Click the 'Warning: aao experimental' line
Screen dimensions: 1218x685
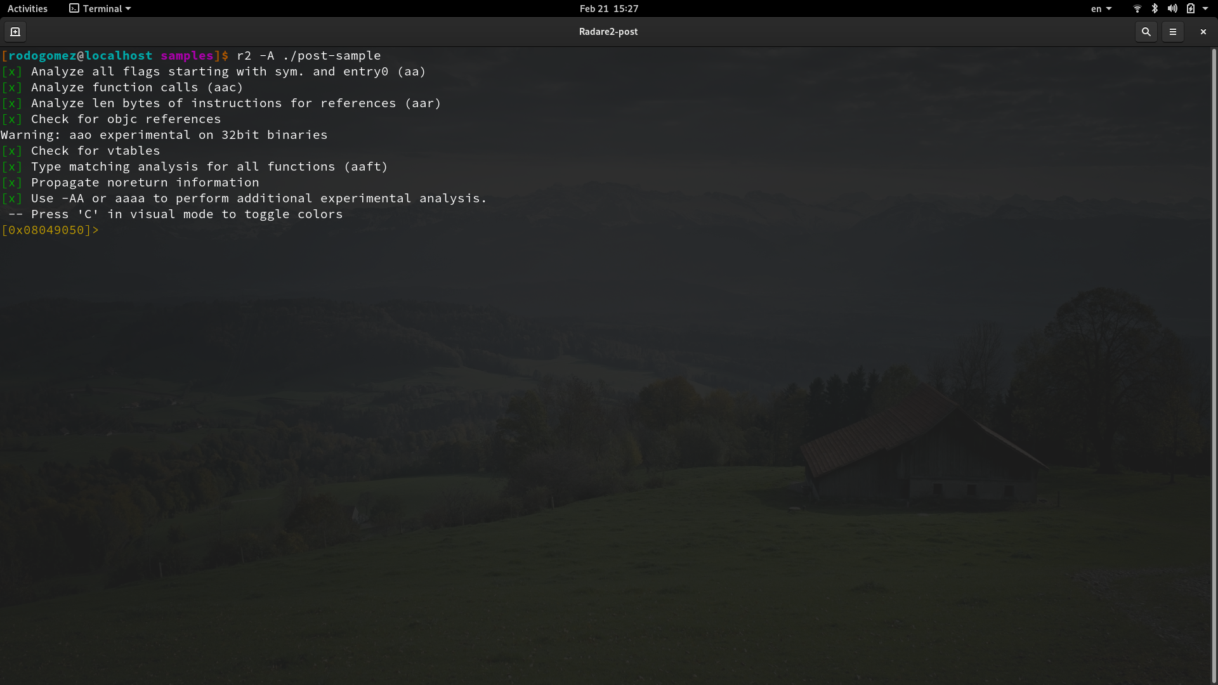tap(164, 135)
